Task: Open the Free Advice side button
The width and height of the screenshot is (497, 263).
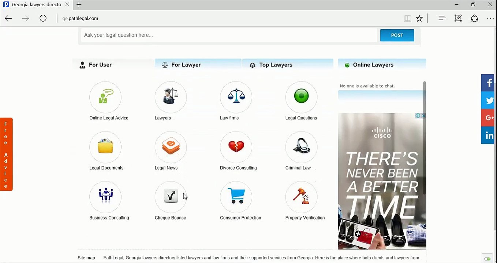Action: pyautogui.click(x=6, y=154)
